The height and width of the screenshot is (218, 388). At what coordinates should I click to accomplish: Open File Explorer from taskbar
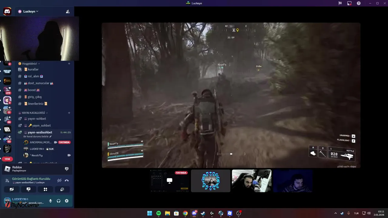[167, 213]
